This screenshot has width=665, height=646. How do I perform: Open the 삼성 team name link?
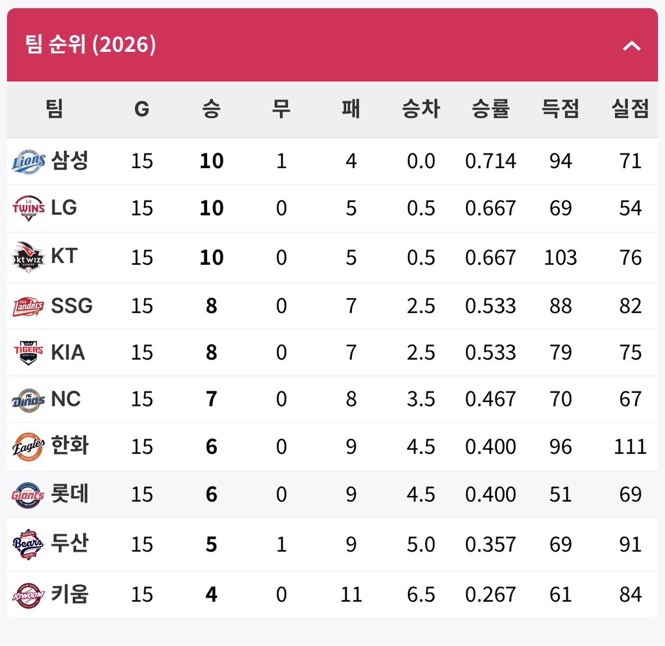(69, 160)
